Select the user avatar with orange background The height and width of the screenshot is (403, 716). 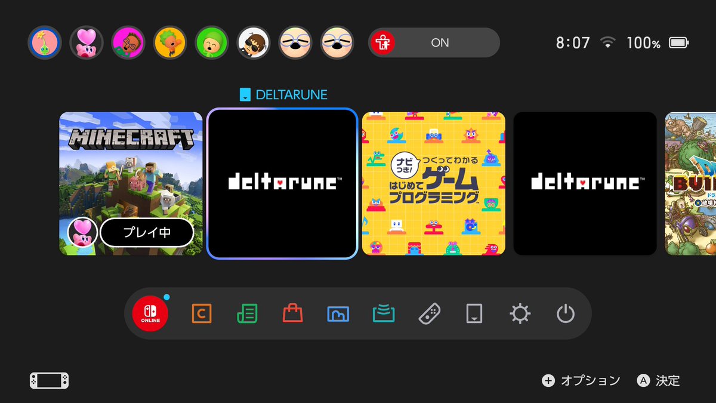(x=170, y=42)
